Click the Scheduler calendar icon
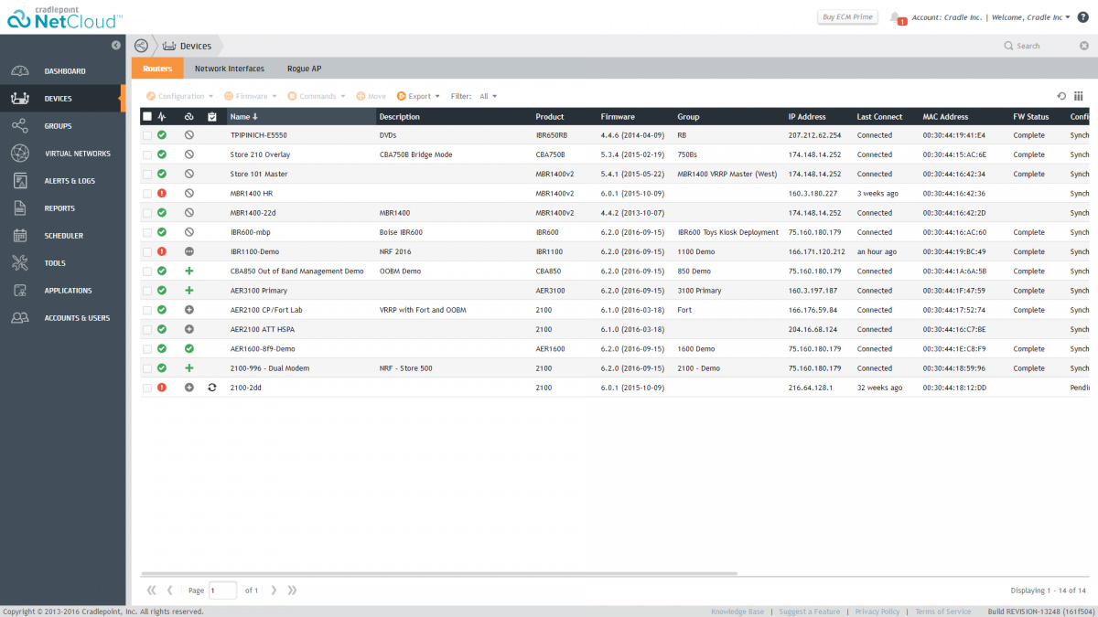Screen dimensions: 1098x617 coord(20,236)
